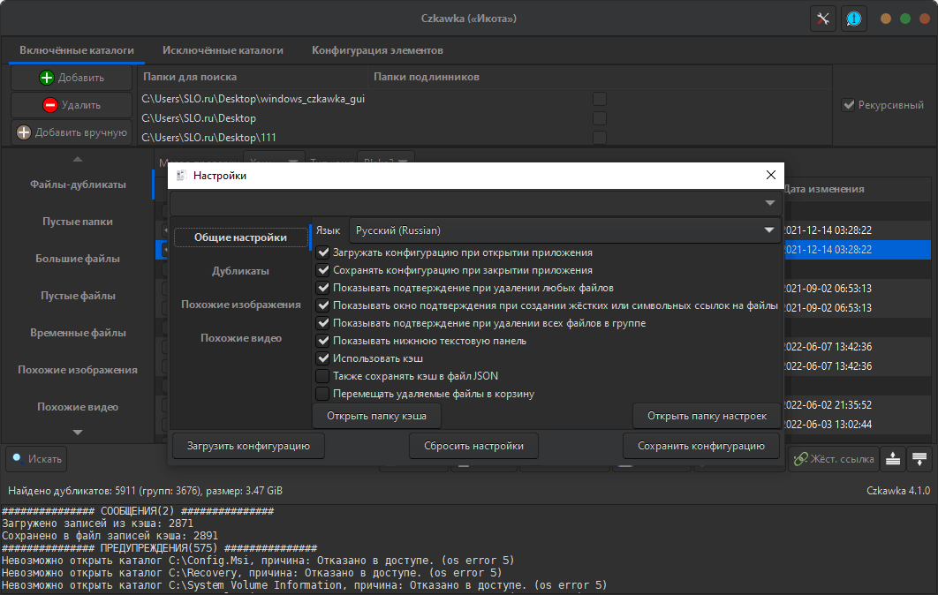
Task: Check the reference box for C:\Users\SLO.ru\Desktop
Action: [x=600, y=118]
